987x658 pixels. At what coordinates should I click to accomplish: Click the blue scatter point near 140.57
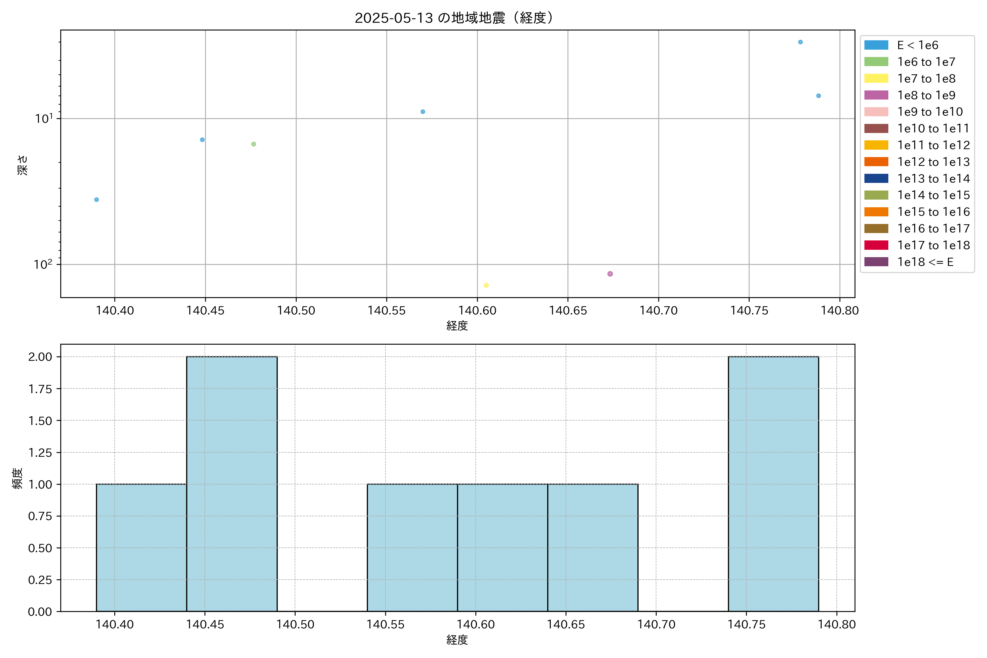click(422, 112)
